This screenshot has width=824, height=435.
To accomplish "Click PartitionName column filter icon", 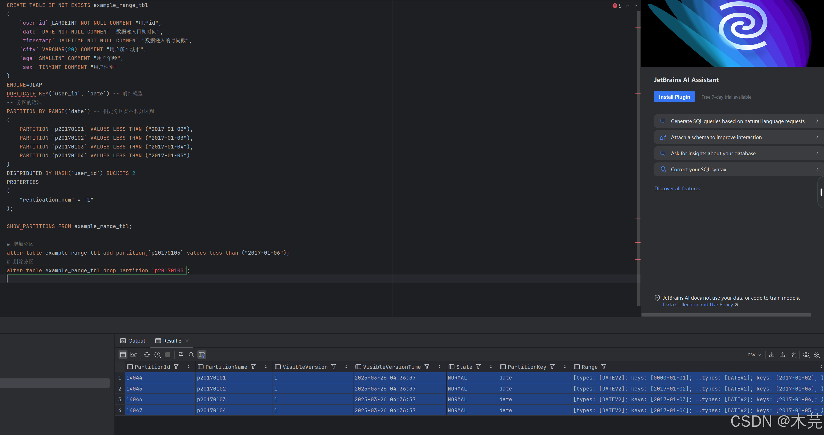I will 253,367.
